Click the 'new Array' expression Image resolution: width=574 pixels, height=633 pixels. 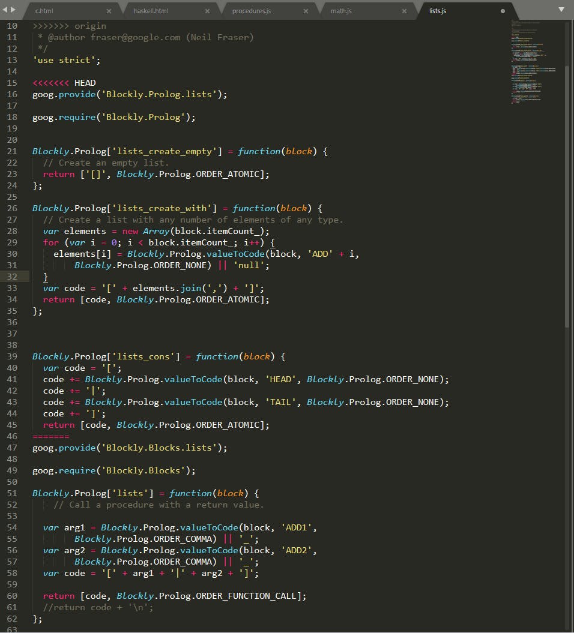146,232
